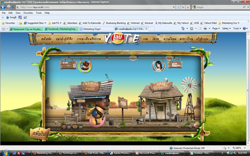Image resolution: width=250 pixels, height=156 pixels.
Task: Open the File menu
Action: click(x=4, y=13)
